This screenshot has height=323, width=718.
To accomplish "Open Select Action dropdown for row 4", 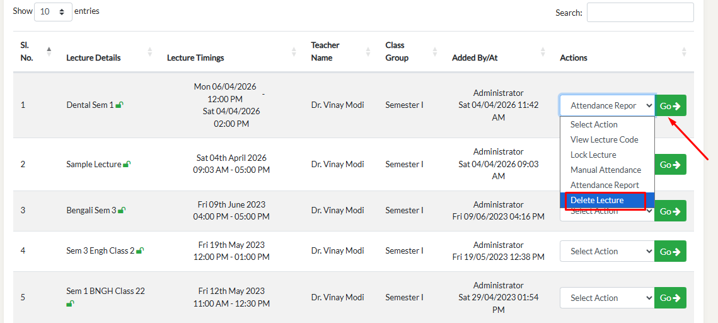I will (606, 251).
